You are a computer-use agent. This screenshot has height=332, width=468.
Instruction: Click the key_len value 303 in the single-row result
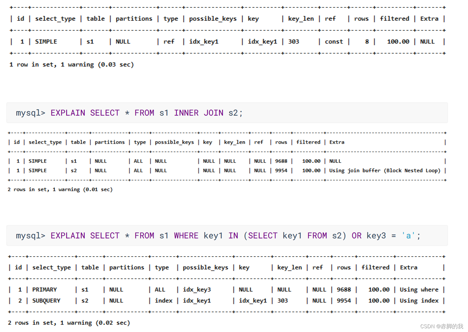coord(294,42)
